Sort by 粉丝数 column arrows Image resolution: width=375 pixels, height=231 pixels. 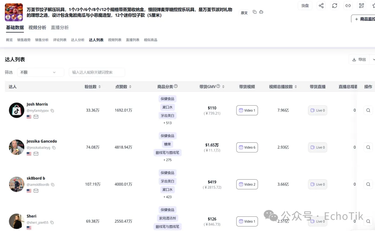tap(100, 86)
